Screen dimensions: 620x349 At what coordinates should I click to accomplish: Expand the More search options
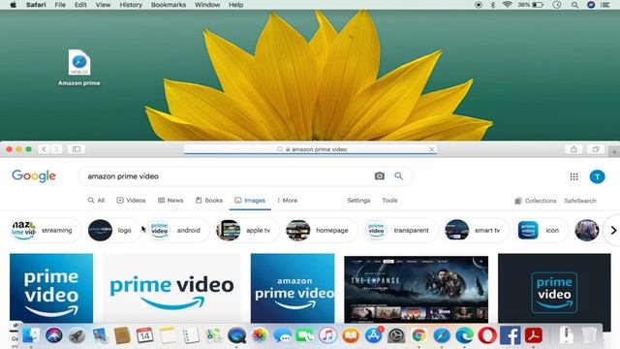click(x=288, y=201)
